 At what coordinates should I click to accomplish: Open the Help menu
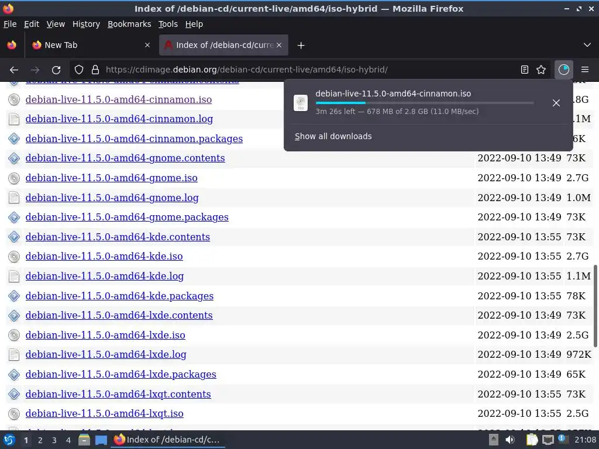point(194,24)
